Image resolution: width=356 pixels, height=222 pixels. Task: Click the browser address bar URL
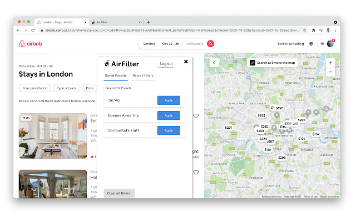[x=172, y=30]
